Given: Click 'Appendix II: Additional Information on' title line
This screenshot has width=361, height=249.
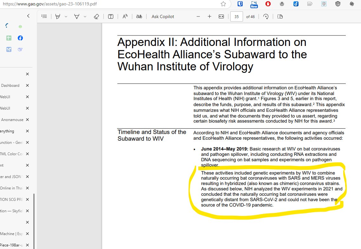Looking at the screenshot, I should [x=212, y=42].
